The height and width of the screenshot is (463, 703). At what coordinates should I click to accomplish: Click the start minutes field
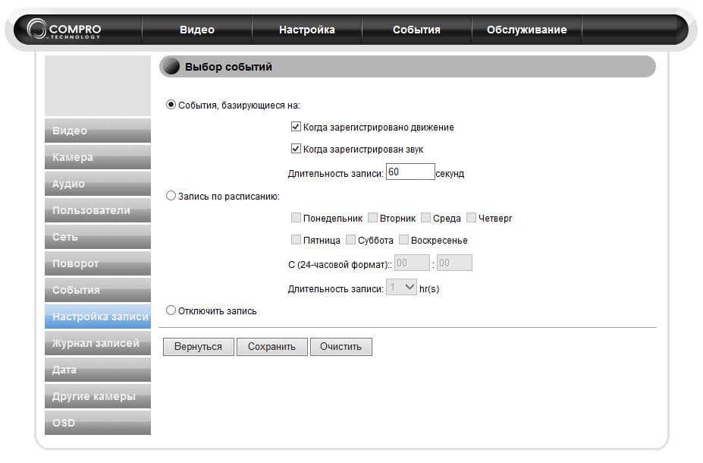pyautogui.click(x=454, y=263)
